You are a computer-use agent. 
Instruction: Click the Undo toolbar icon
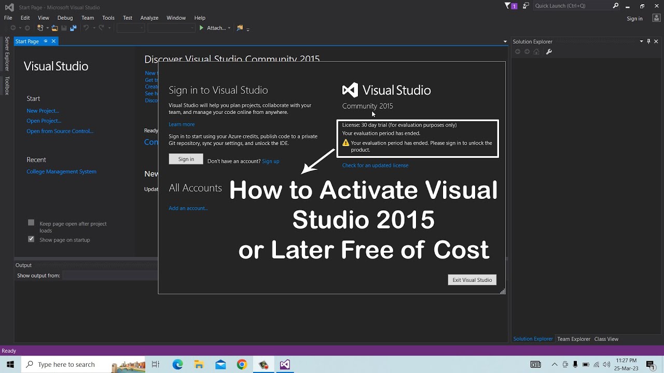point(86,28)
